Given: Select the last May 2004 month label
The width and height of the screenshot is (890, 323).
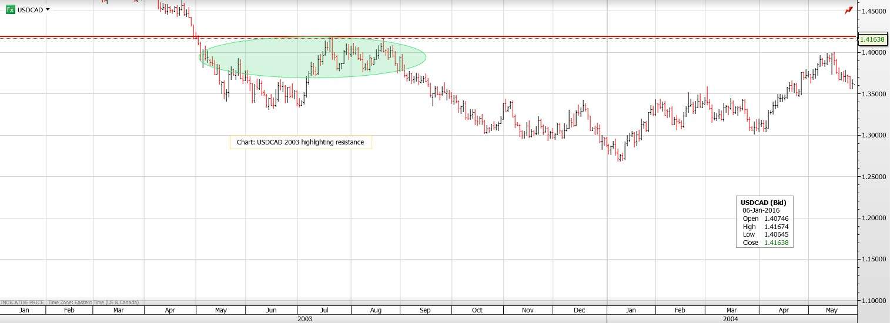Looking at the screenshot, I should (831, 310).
